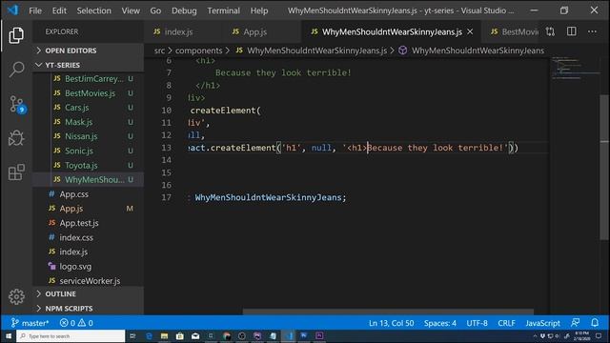This screenshot has height=343, width=610.
Task: Click the Windows search box
Action: (x=71, y=336)
